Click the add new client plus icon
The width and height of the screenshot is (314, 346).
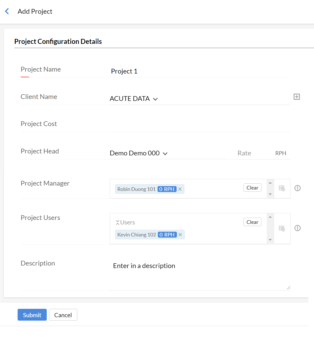tap(297, 97)
